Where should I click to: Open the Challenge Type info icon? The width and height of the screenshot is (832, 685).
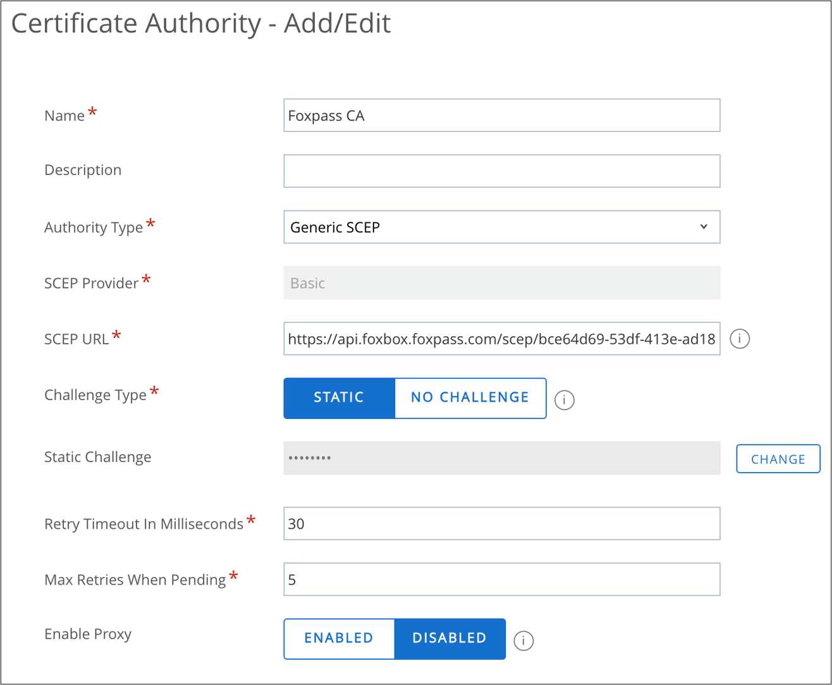click(564, 399)
